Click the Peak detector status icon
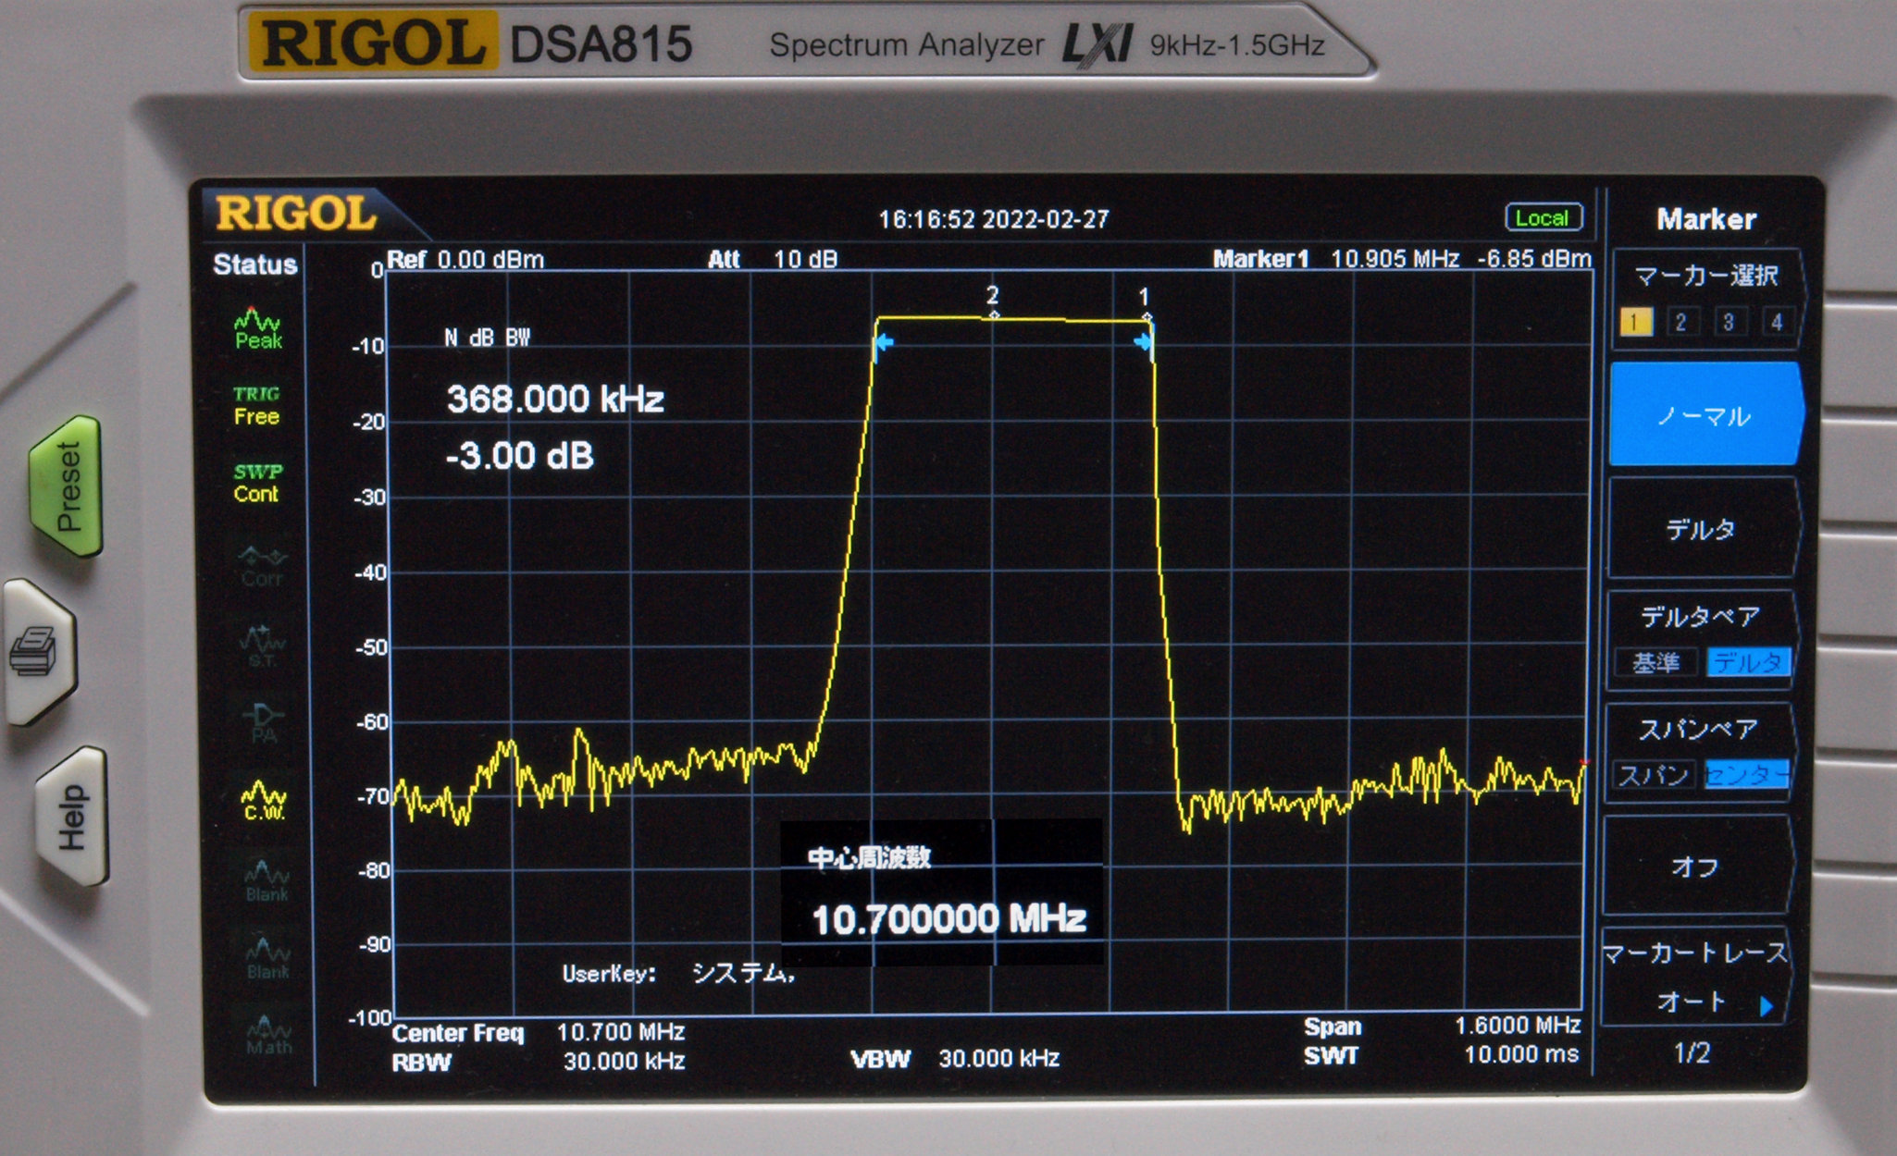 click(x=257, y=327)
